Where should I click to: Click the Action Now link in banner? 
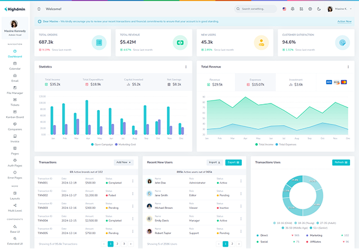click(x=345, y=22)
